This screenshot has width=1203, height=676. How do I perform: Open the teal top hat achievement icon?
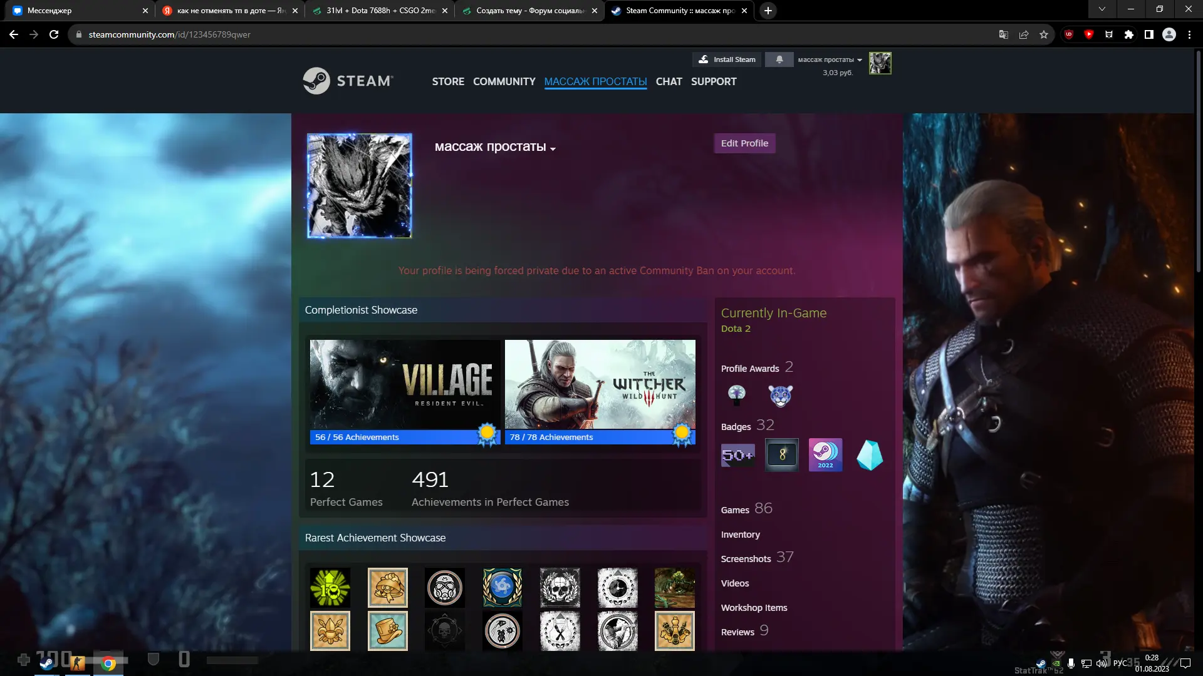tap(388, 631)
